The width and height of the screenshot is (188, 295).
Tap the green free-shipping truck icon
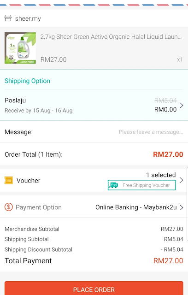click(114, 185)
